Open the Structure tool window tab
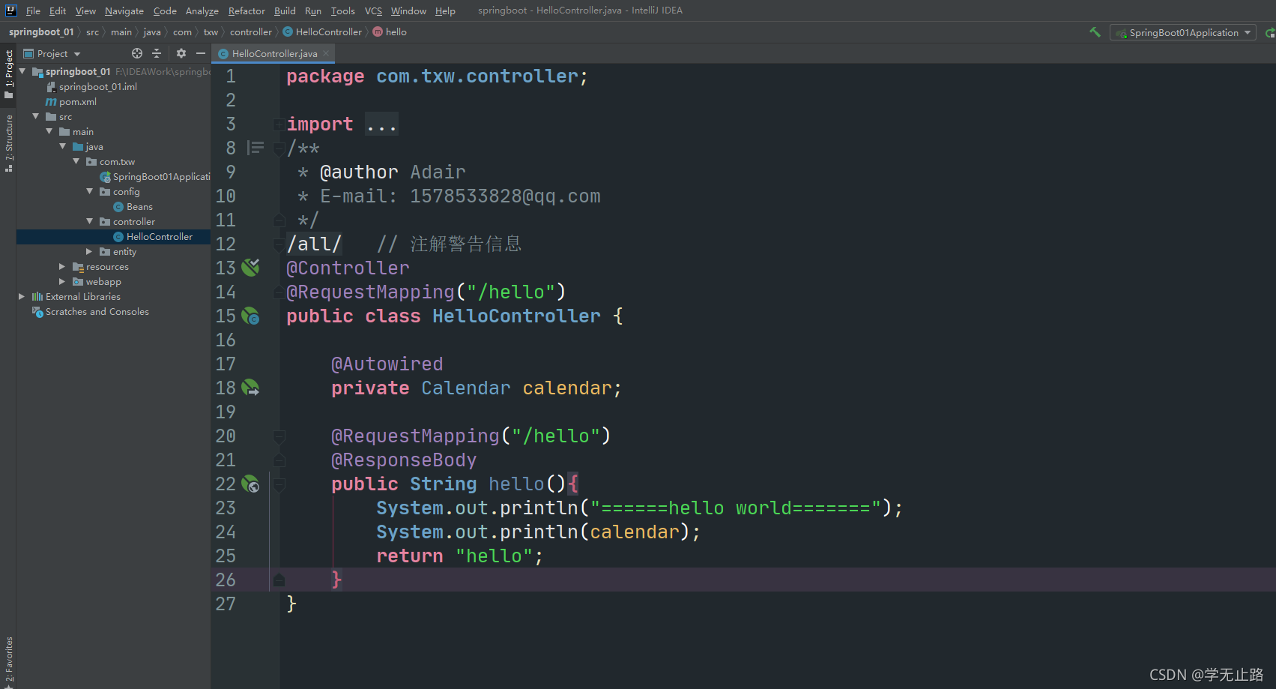1276x689 pixels. click(9, 142)
